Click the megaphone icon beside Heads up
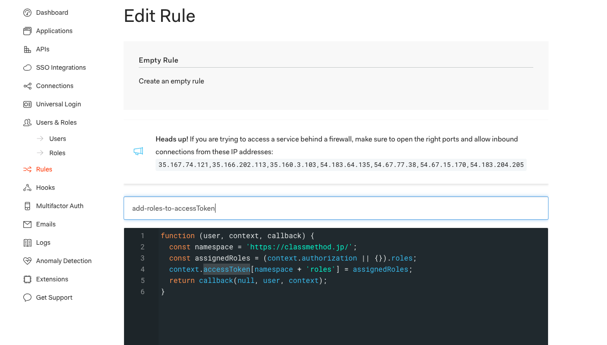 (138, 151)
